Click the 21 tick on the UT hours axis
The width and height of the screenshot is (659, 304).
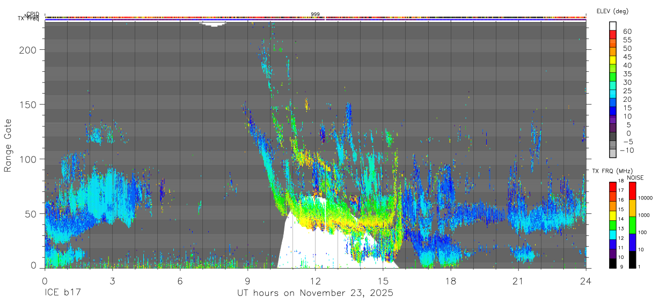point(518,281)
